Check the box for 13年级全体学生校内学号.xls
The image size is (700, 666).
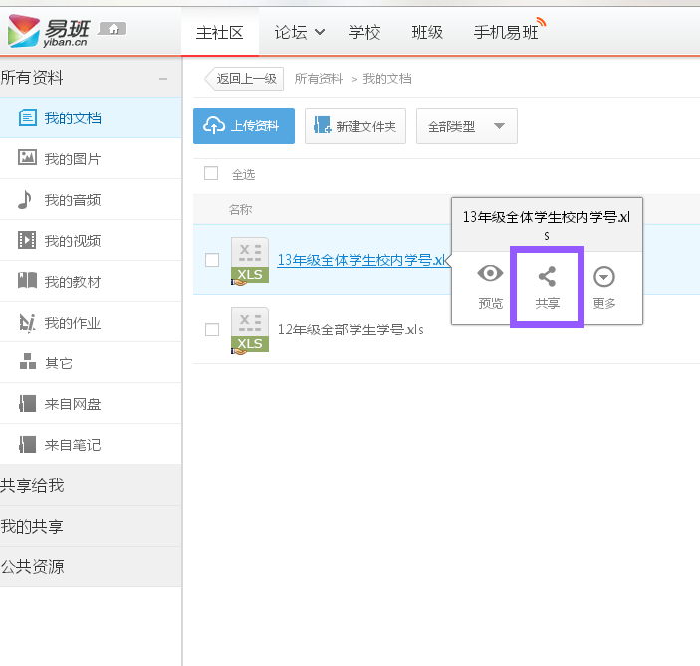[211, 260]
